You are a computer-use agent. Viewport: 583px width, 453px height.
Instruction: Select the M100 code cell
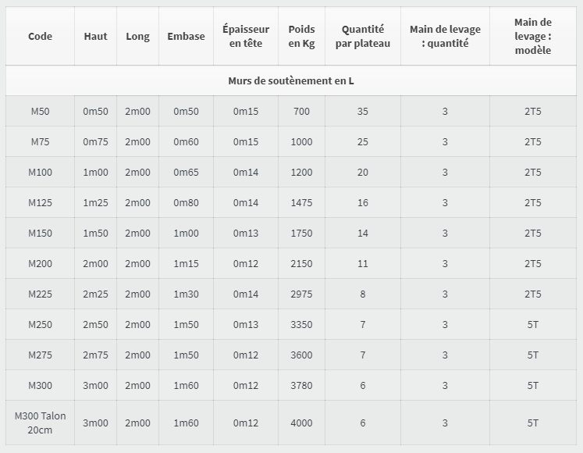(40, 173)
